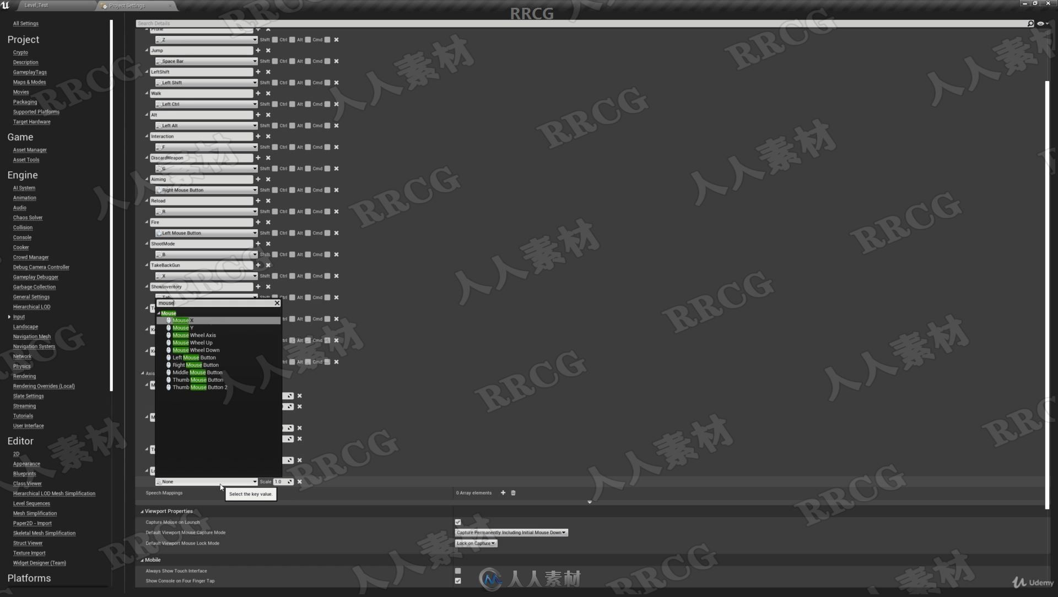Open the Left Ctrl key dropdown
Viewport: 1058px width, 597px height.
click(x=206, y=104)
